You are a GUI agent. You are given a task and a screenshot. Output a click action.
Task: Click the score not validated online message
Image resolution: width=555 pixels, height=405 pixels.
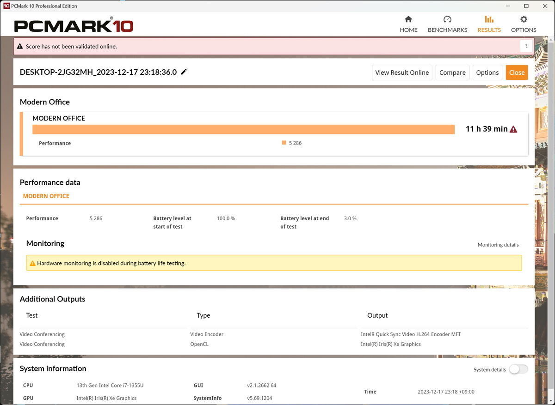click(71, 47)
